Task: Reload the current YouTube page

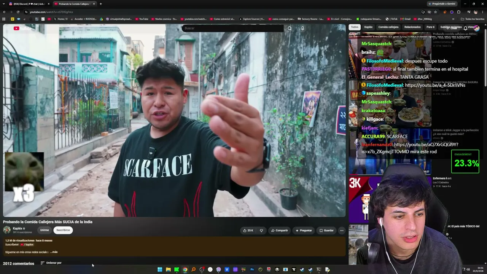Action: pyautogui.click(x=18, y=12)
